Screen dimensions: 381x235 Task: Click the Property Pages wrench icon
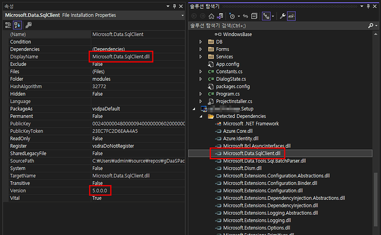pyautogui.click(x=28, y=25)
